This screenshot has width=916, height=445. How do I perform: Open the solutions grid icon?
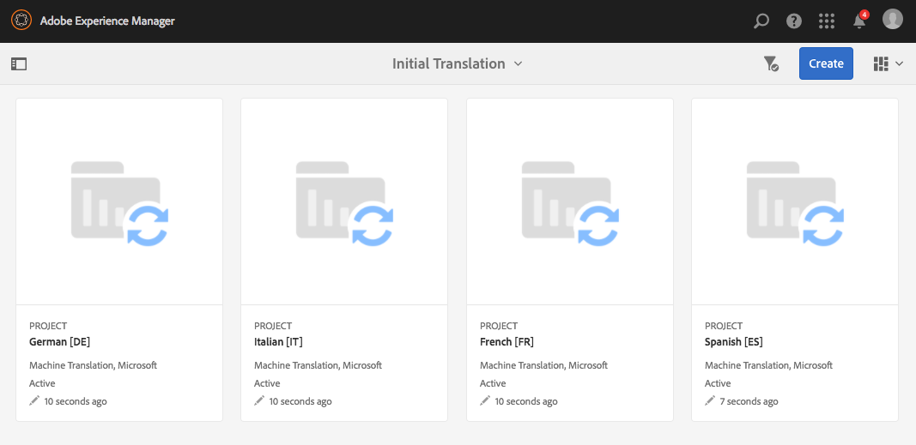(827, 21)
